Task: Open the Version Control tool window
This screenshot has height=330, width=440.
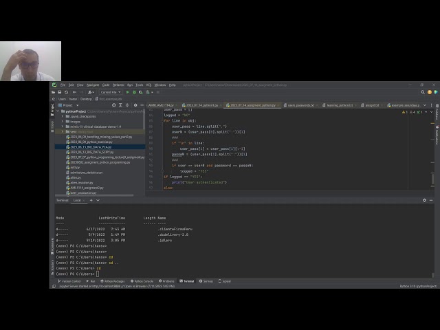Action: tap(69, 281)
